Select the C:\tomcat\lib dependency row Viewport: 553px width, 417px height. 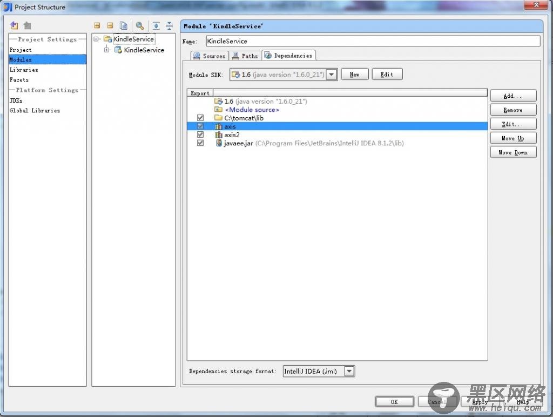tap(338, 118)
